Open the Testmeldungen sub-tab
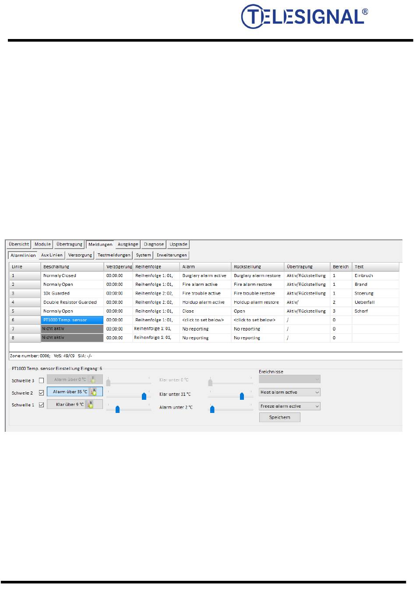Screen dimensions: 416x608 pyautogui.click(x=114, y=255)
